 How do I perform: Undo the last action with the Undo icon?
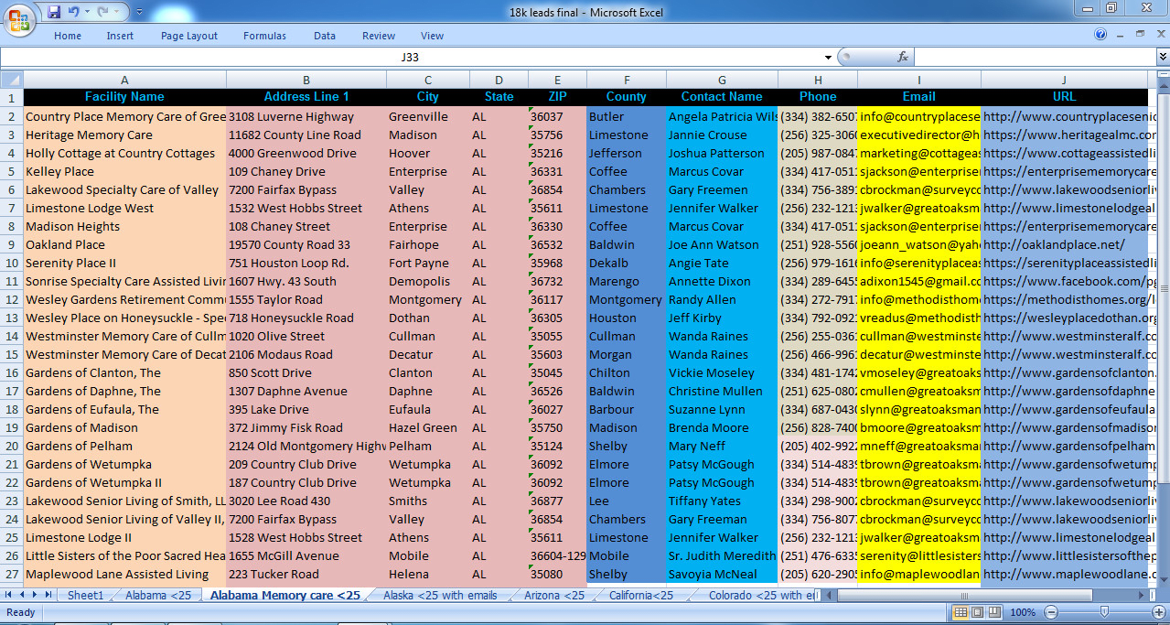(x=76, y=11)
